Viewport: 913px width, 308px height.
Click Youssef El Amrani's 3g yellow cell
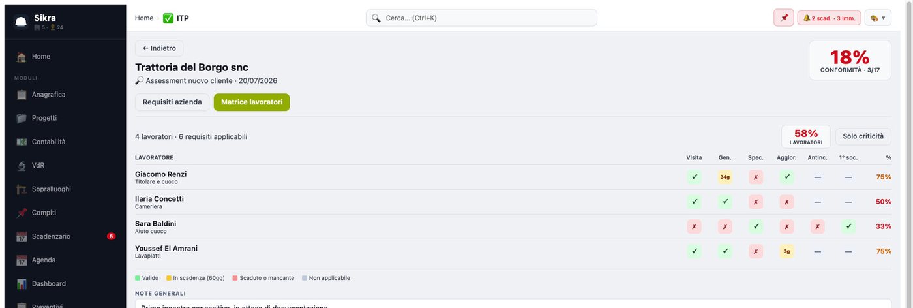(786, 251)
